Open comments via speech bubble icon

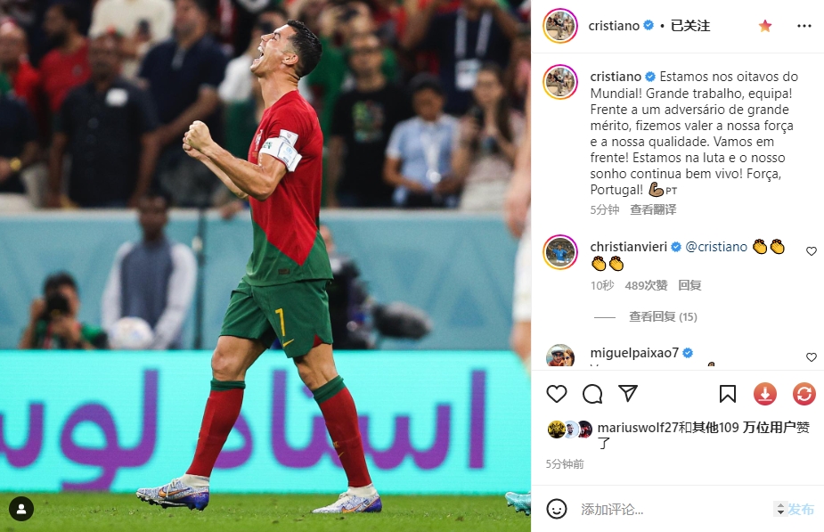[x=592, y=394]
